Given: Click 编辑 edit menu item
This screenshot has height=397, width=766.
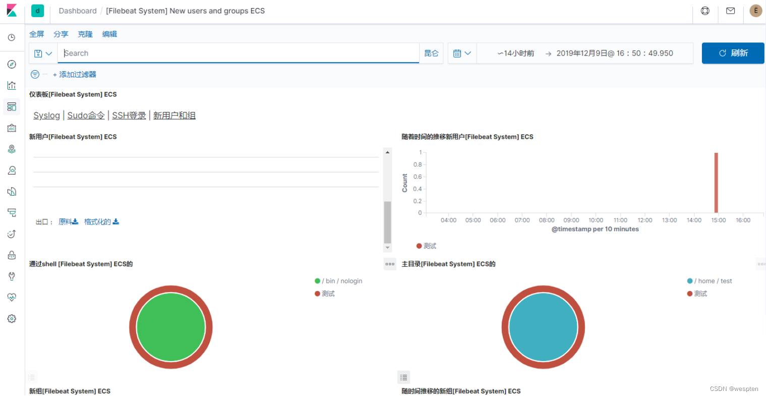Looking at the screenshot, I should click(109, 34).
